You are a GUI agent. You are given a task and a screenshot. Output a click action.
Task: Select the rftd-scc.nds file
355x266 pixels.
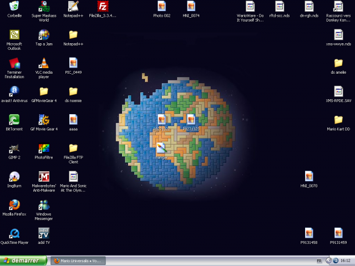pyautogui.click(x=280, y=6)
